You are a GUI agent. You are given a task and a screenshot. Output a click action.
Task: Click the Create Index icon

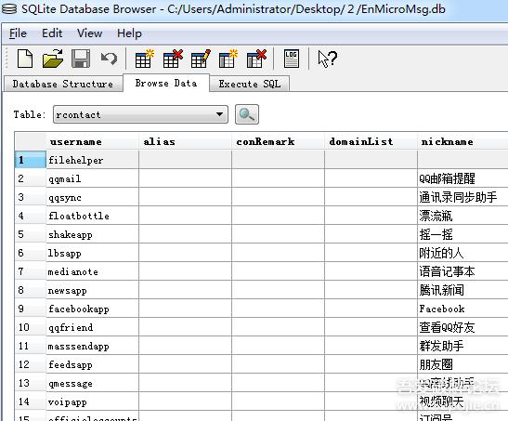click(228, 59)
